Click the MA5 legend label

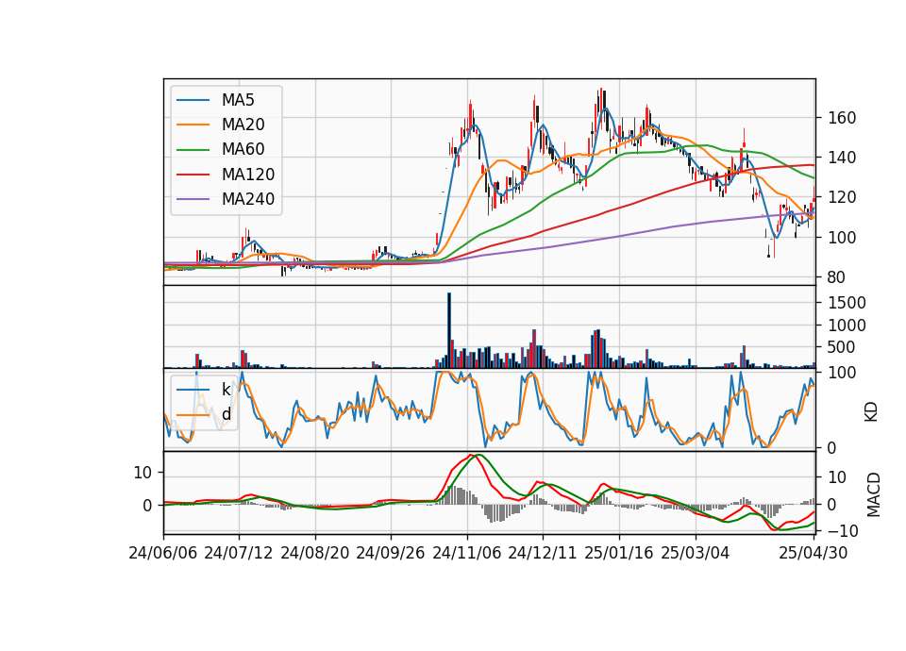[x=238, y=100]
